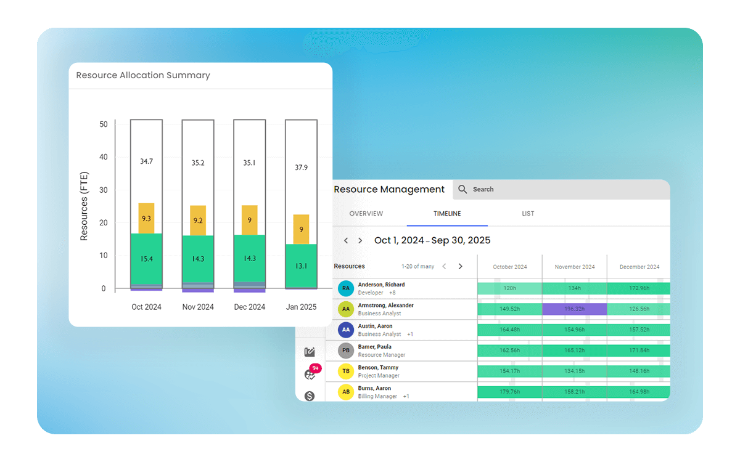Open the dollar sign billing icon
Viewport: 740px width, 462px height.
pos(310,395)
